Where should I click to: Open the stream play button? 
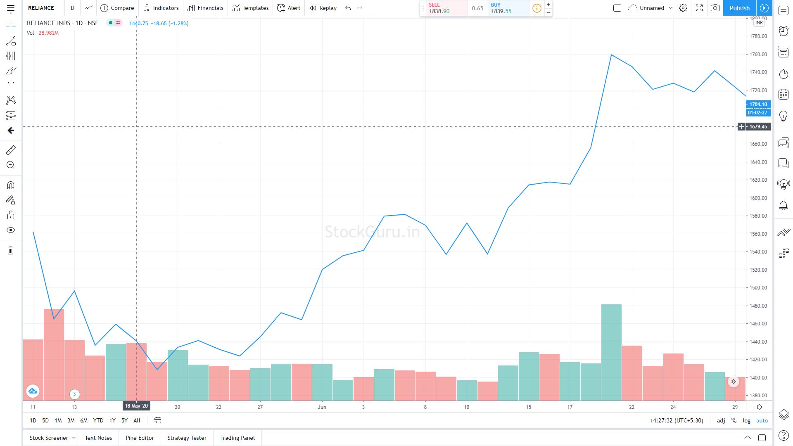click(765, 8)
